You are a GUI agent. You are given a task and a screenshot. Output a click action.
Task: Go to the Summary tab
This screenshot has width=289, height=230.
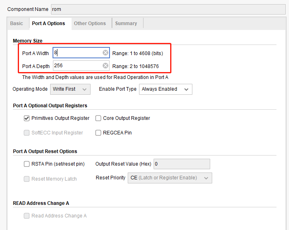point(126,23)
